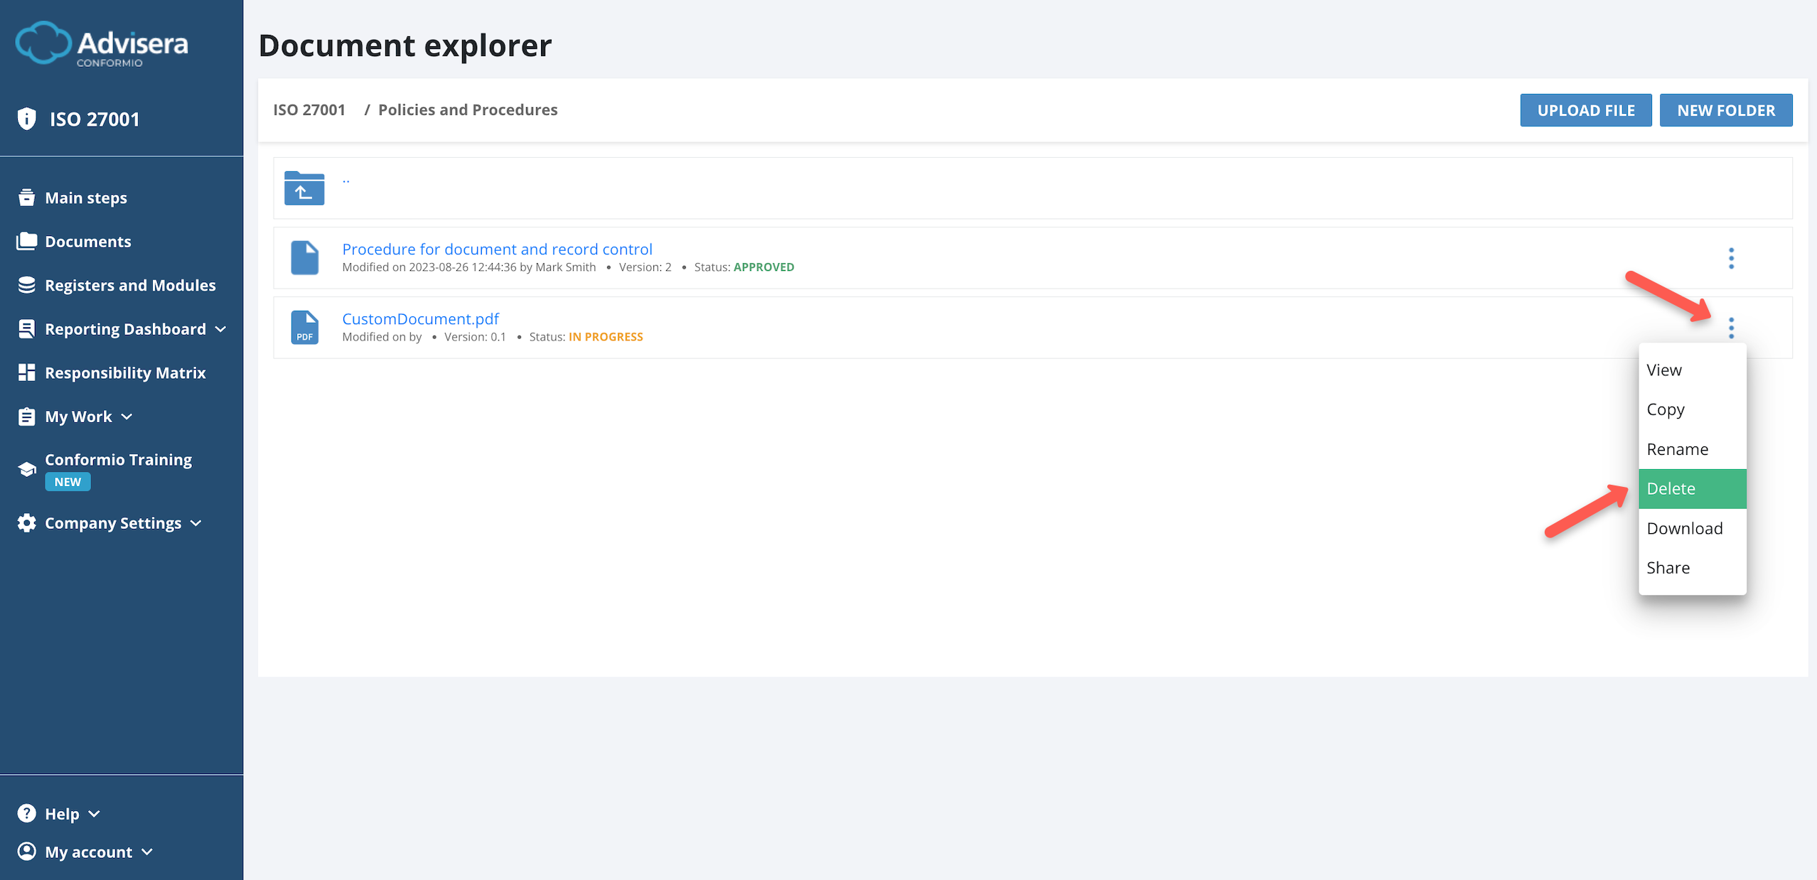Choose Rename from the context menu
1817x880 pixels.
(1678, 449)
